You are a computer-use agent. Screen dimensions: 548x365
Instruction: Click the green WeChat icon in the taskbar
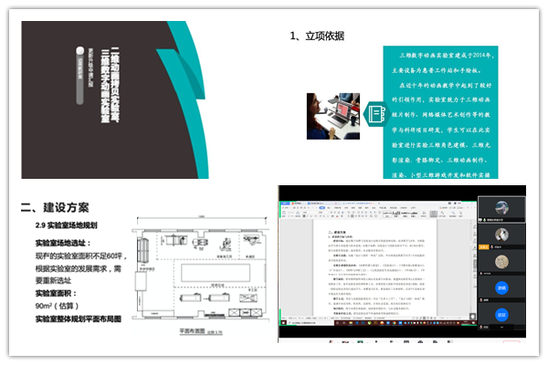tap(369, 323)
